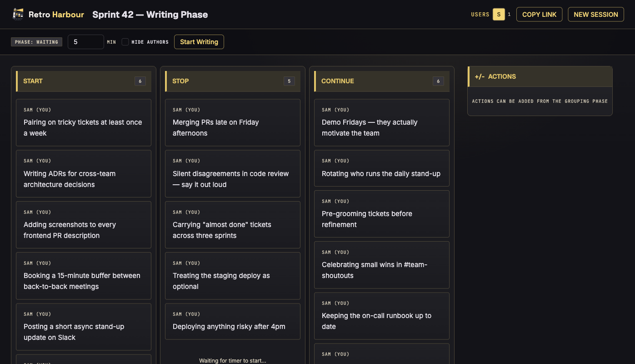
Task: Toggle the Hide Authors checkbox
Action: (x=125, y=42)
